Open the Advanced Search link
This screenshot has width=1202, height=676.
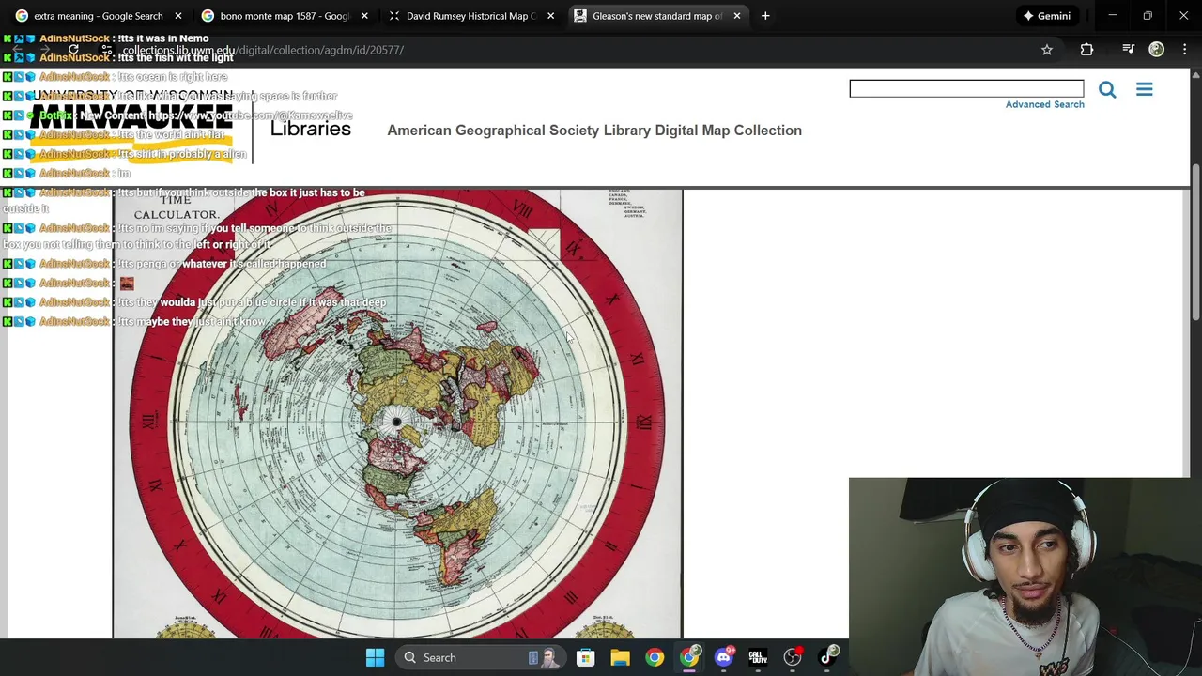point(1044,104)
